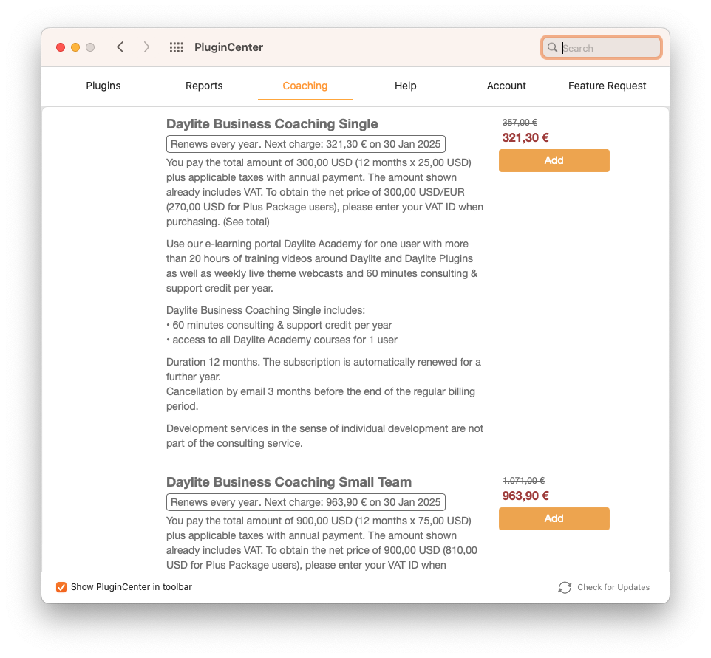711x658 pixels.
Task: Open the Help tab
Action: coord(405,86)
